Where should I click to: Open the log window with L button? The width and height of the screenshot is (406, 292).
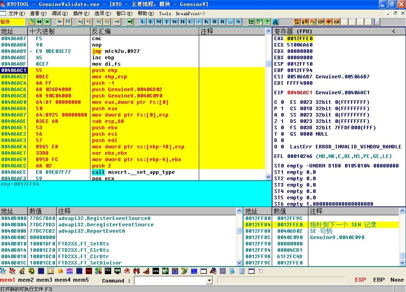point(143,22)
